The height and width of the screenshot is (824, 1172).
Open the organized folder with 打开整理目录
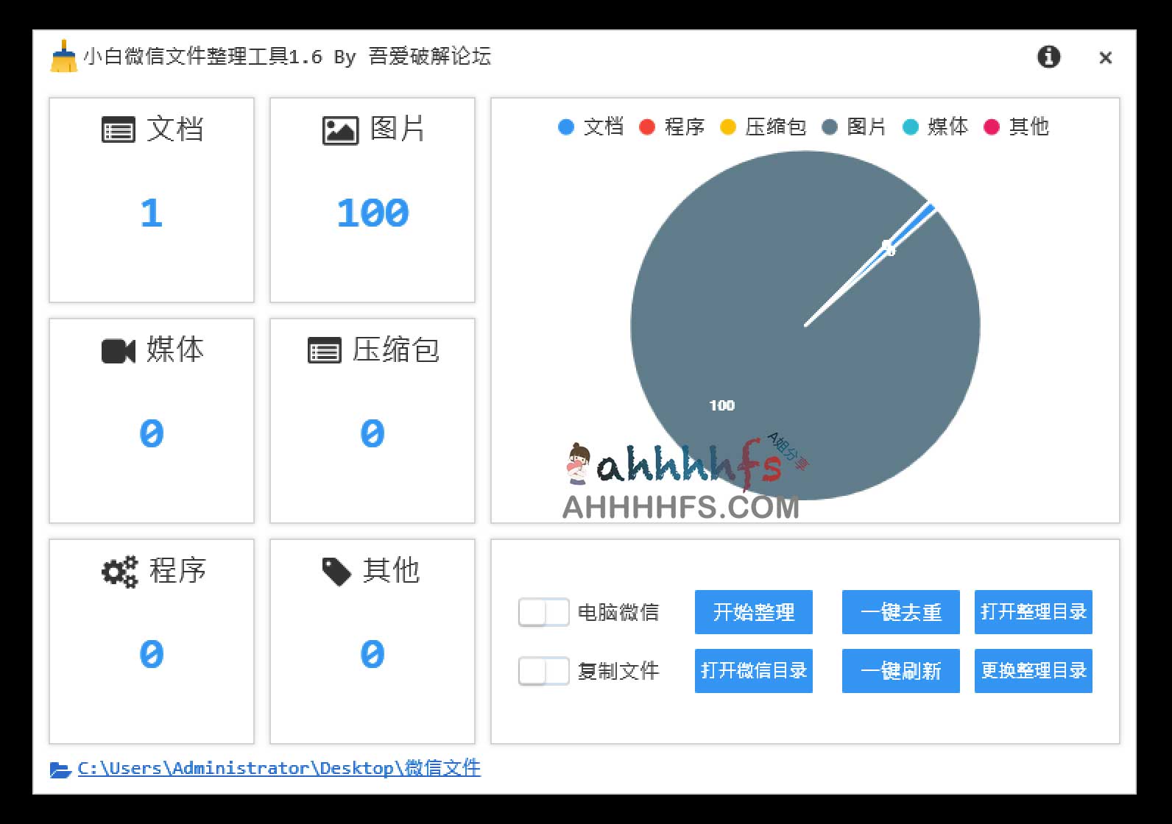coord(1033,612)
